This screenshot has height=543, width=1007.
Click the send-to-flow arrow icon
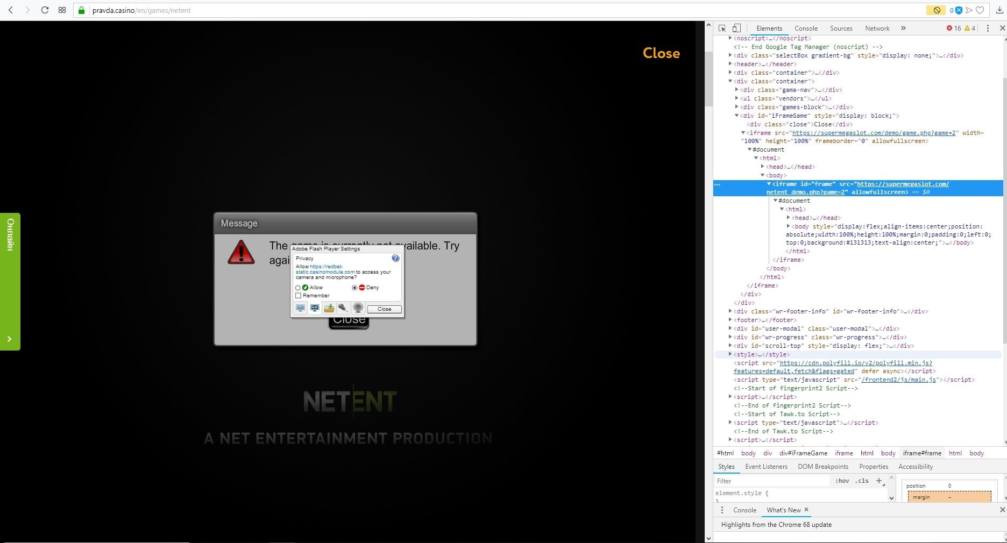(969, 10)
